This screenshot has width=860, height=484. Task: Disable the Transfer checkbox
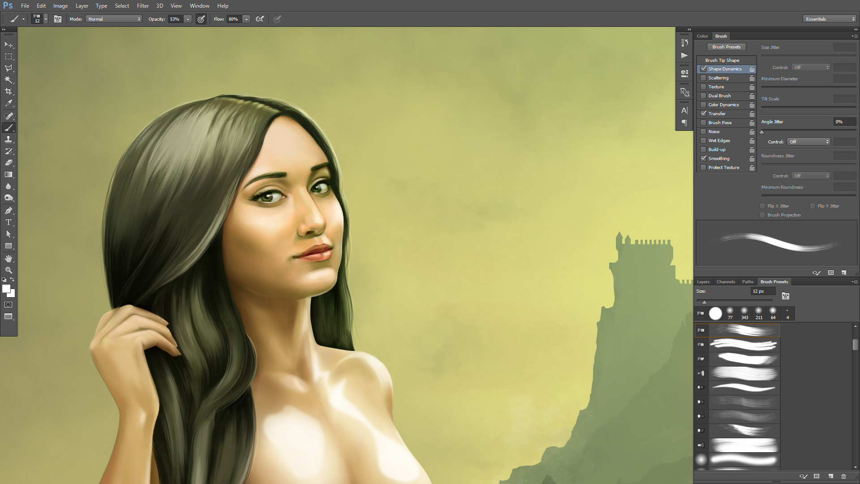point(704,114)
